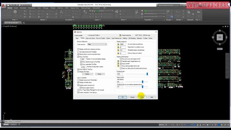The image size is (231, 130).
Task: Click the TOP face of the ViewCube
Action: pyautogui.click(x=220, y=37)
